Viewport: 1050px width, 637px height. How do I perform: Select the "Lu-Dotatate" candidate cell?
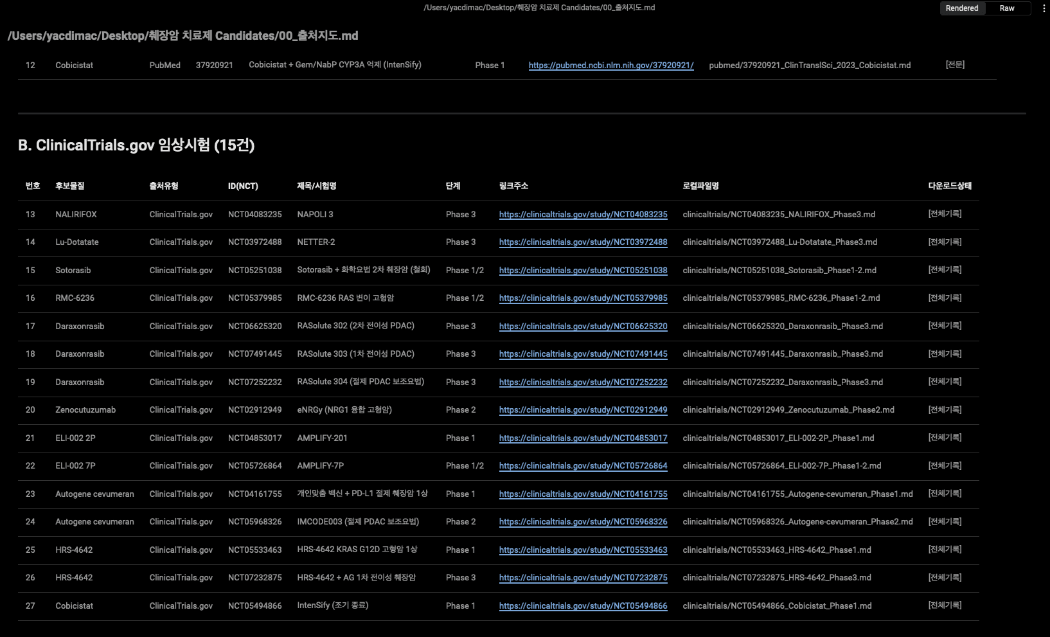[77, 242]
